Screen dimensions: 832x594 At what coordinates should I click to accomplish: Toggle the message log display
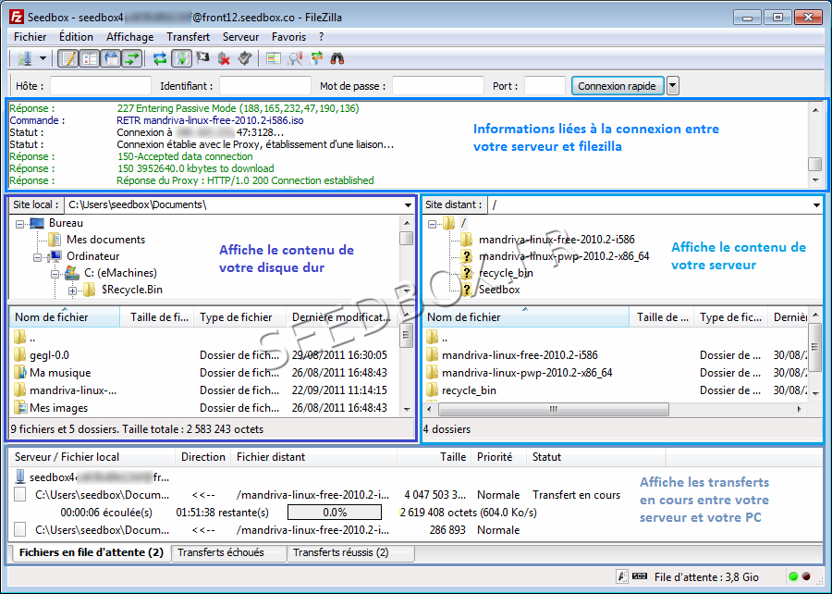(67, 57)
